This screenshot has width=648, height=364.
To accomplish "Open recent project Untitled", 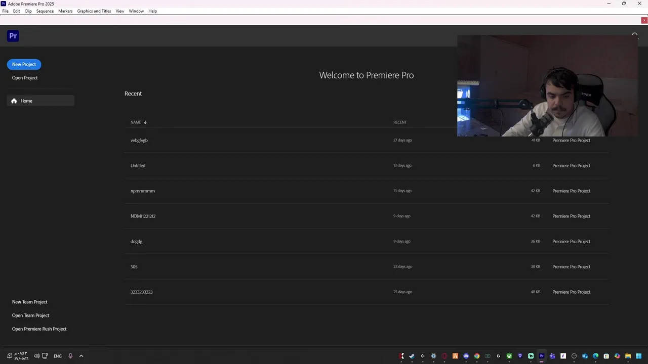I will [x=367, y=165].
